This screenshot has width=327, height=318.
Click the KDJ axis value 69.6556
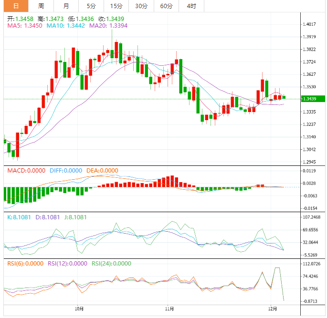point(310,230)
